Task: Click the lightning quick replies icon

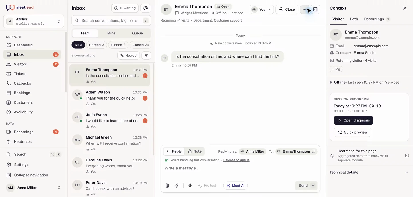Action: 177,186
